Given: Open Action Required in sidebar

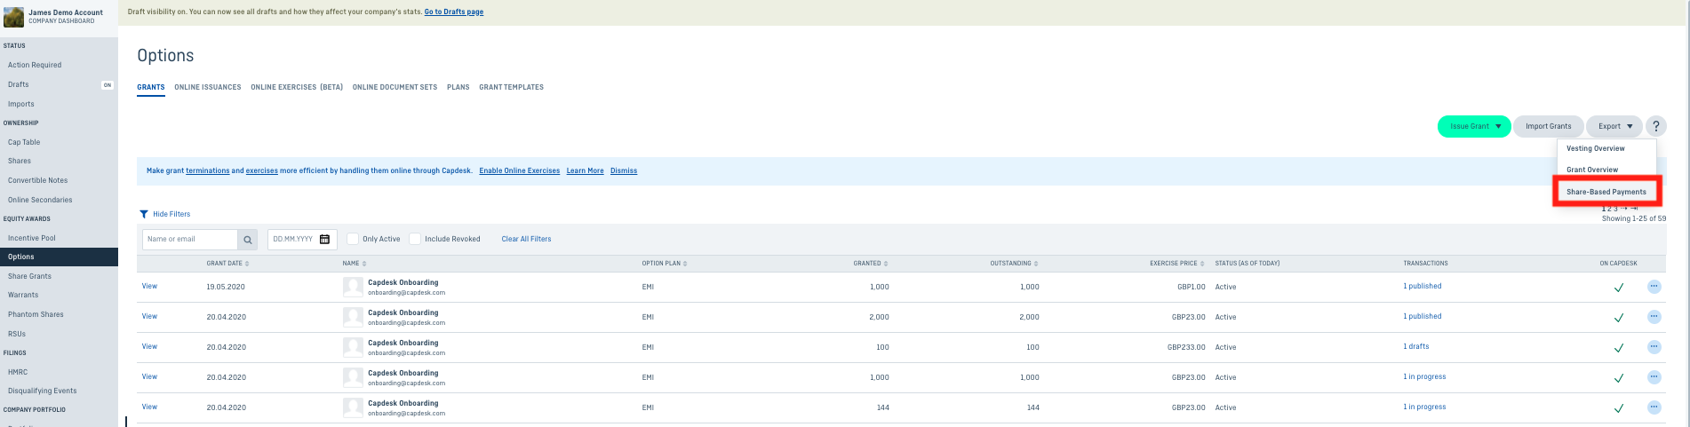Looking at the screenshot, I should (x=35, y=65).
